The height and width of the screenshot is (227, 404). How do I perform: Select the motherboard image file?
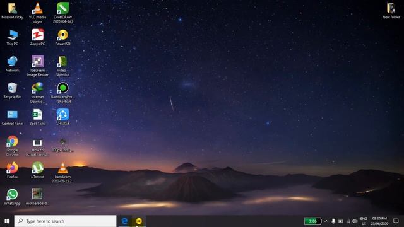(38, 197)
